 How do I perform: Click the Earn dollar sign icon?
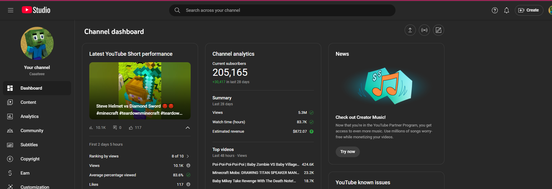pyautogui.click(x=10, y=173)
